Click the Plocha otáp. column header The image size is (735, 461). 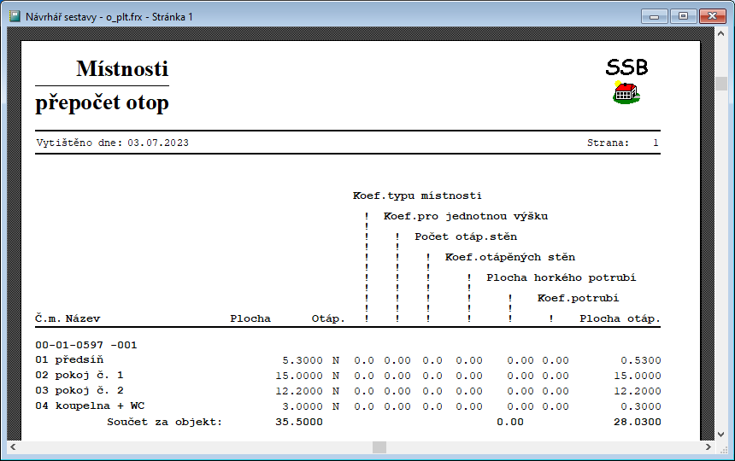tap(620, 318)
